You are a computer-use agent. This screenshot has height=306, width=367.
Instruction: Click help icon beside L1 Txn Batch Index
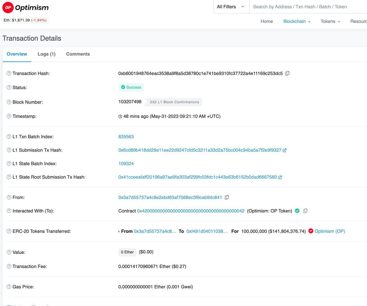point(9,137)
